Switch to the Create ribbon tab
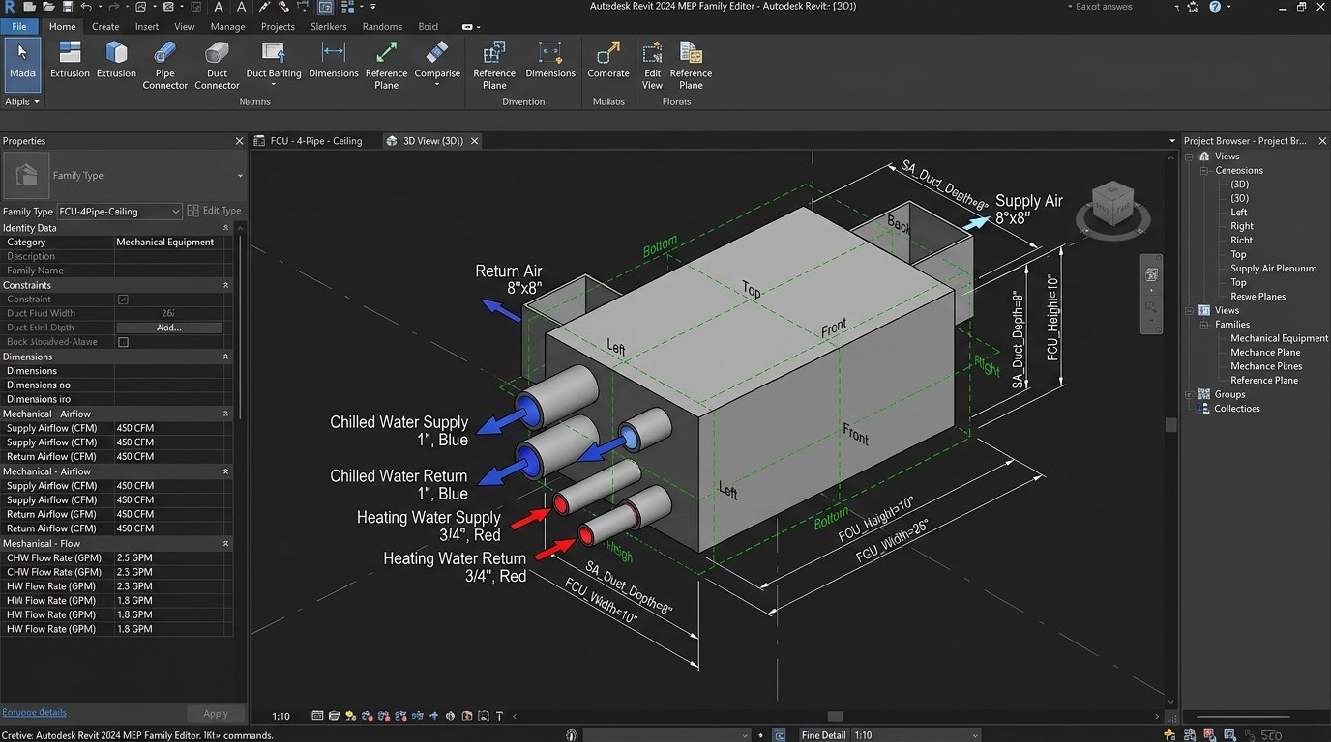The height and width of the screenshot is (742, 1331). pyautogui.click(x=105, y=26)
